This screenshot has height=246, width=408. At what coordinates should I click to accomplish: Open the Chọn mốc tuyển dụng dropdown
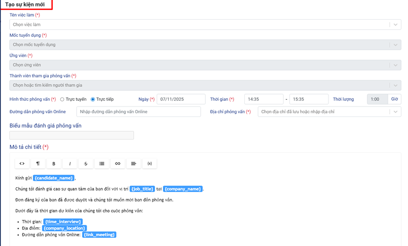(395, 44)
